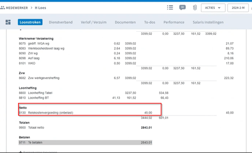Image resolution: width=252 pixels, height=153 pixels.
Task: Open the Verlof / Verzuim tab
Action: (x=94, y=22)
